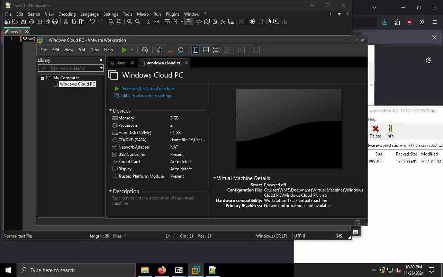
Task: Click the Zoom in icon in Notepad++
Action: (x=130, y=21)
